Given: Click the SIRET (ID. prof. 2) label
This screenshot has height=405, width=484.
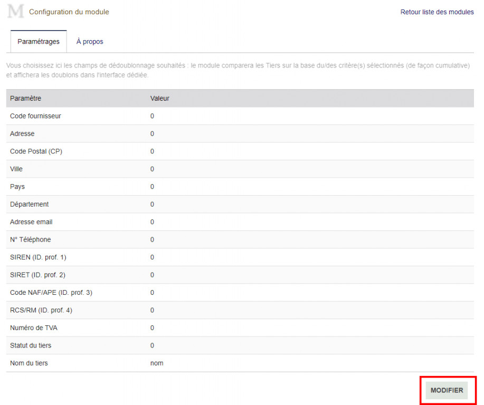Looking at the screenshot, I should 37,275.
